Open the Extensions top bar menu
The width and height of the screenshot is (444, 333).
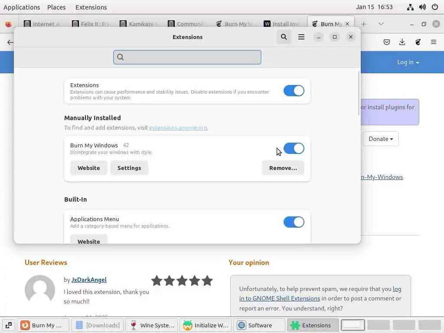click(91, 7)
